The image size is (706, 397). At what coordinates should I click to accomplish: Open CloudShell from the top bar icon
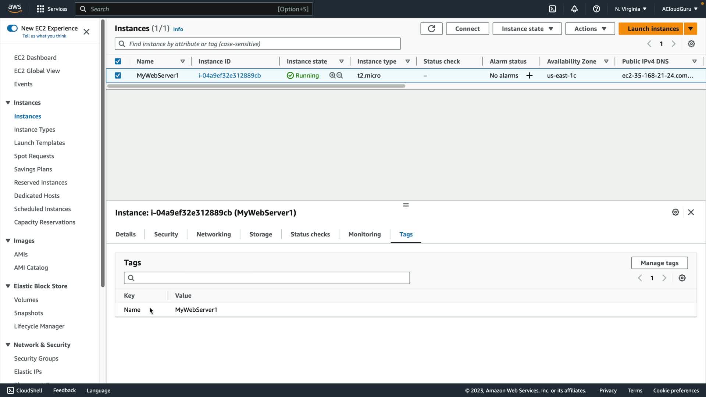click(x=552, y=9)
